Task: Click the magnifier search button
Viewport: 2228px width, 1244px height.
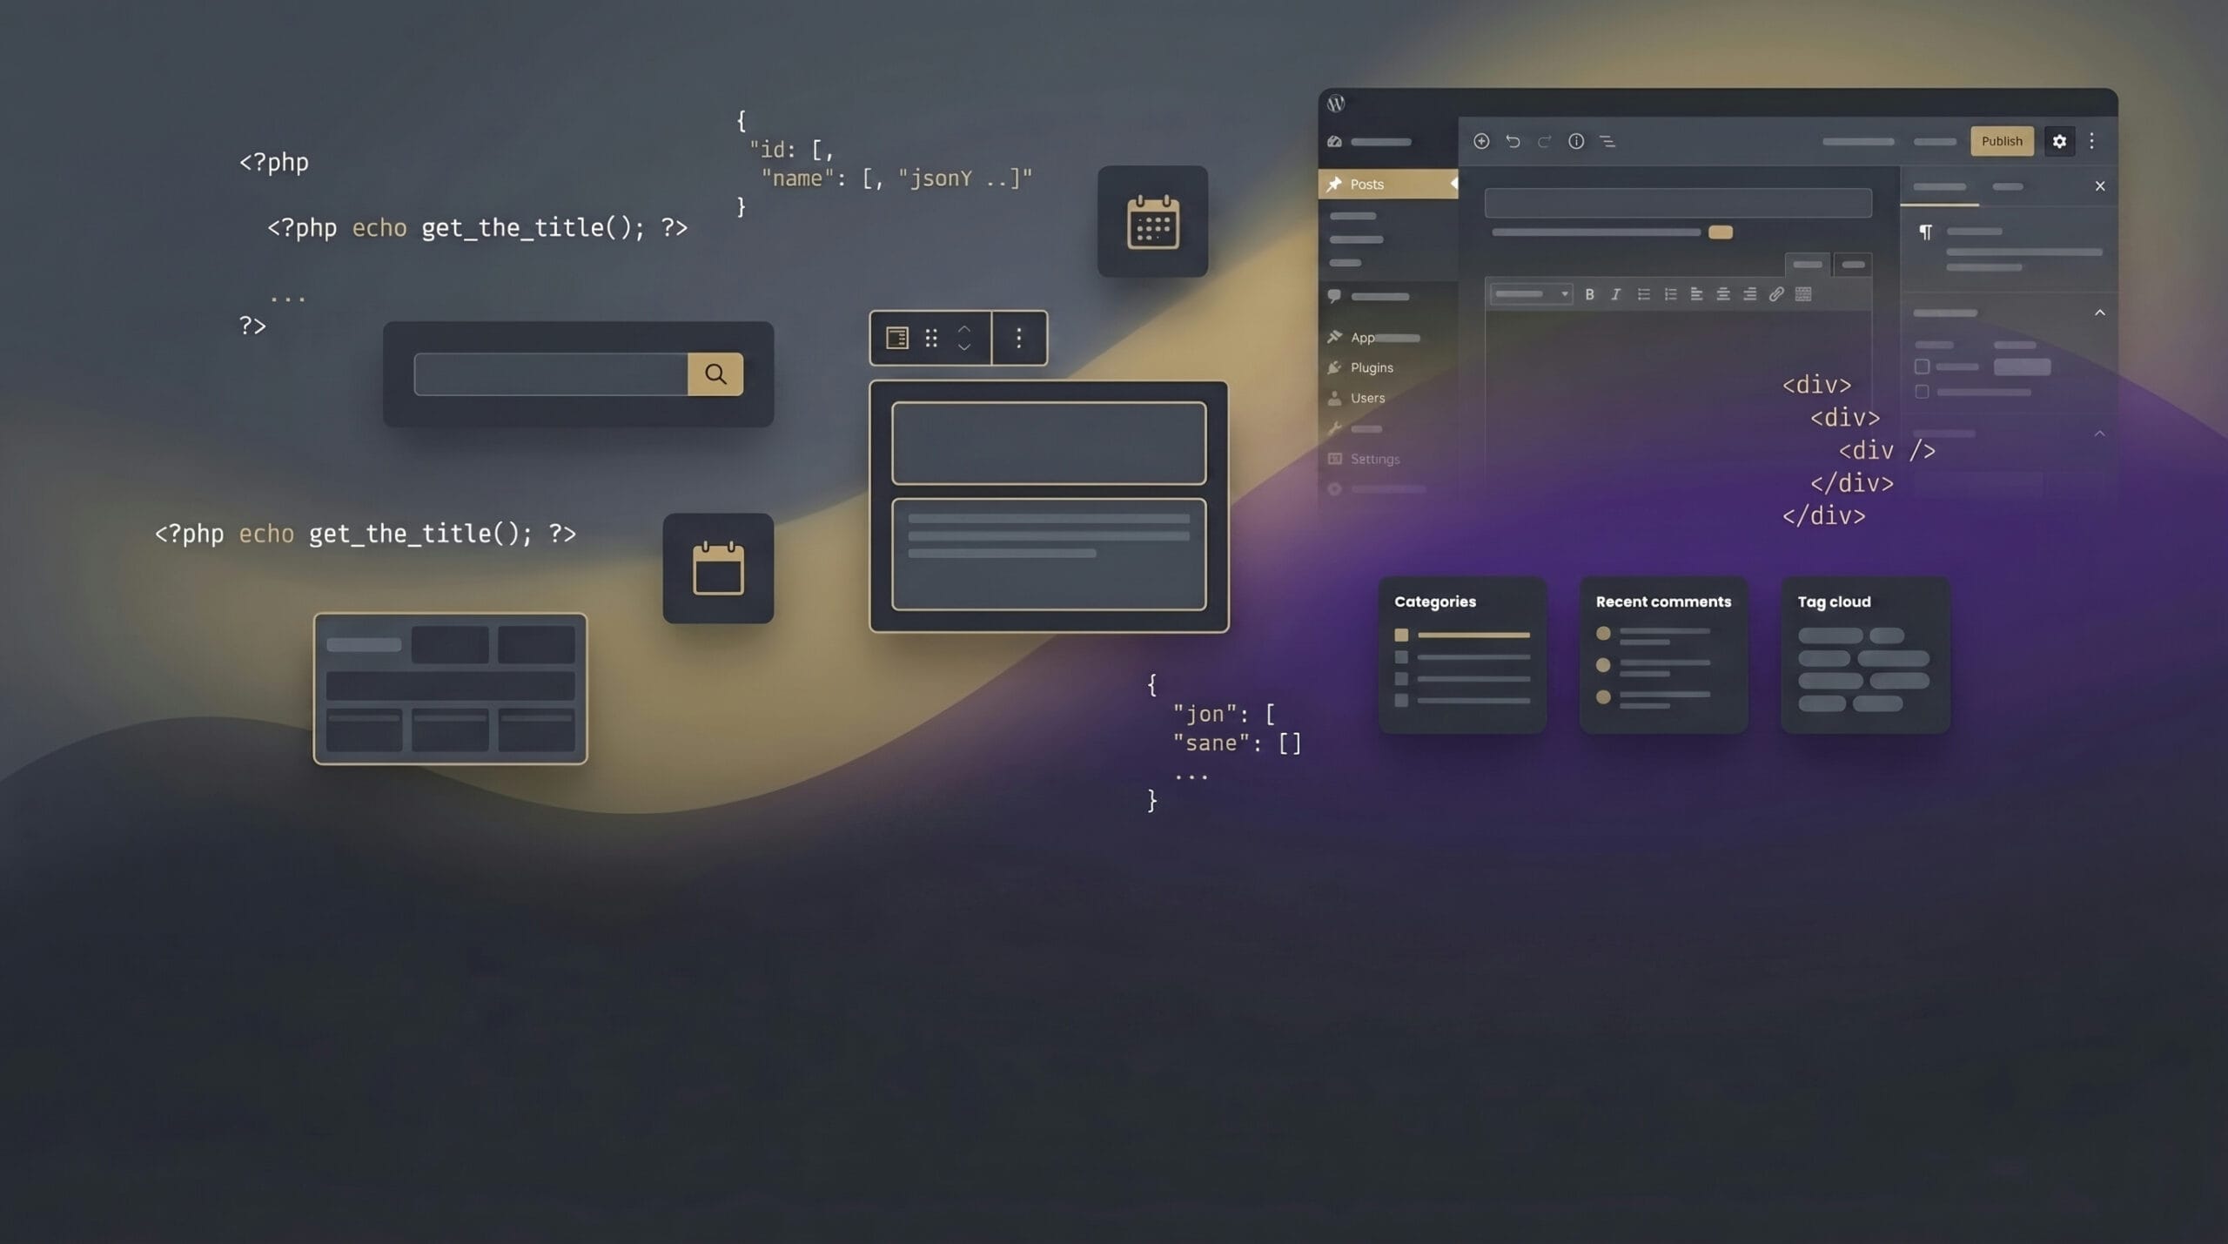Action: [x=715, y=374]
